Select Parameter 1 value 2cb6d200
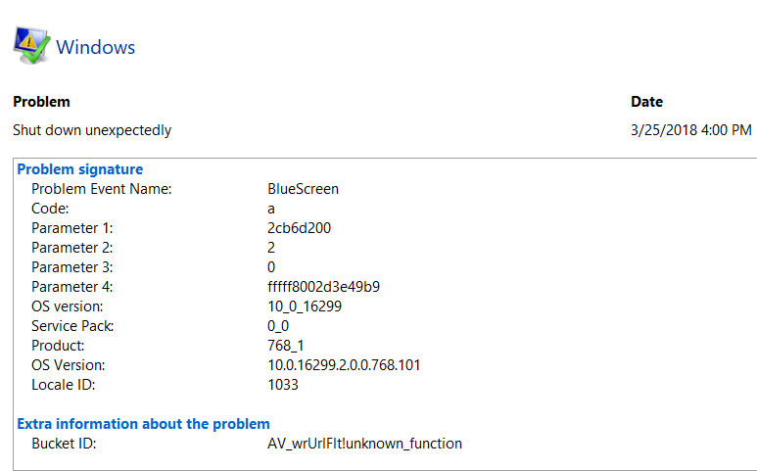 300,228
